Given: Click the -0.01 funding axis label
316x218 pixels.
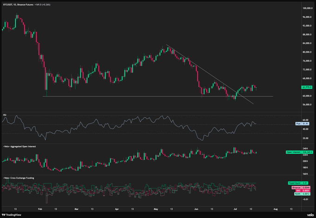Looking at the screenshot, I should (305, 199).
